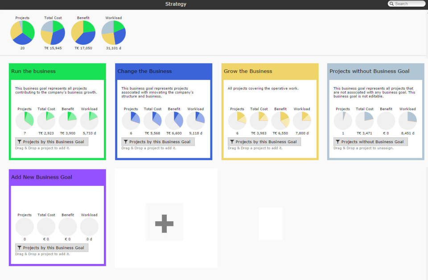The height and width of the screenshot is (280, 428).
Task: Filter projects by Grow the Business goal
Action: (x=264, y=142)
